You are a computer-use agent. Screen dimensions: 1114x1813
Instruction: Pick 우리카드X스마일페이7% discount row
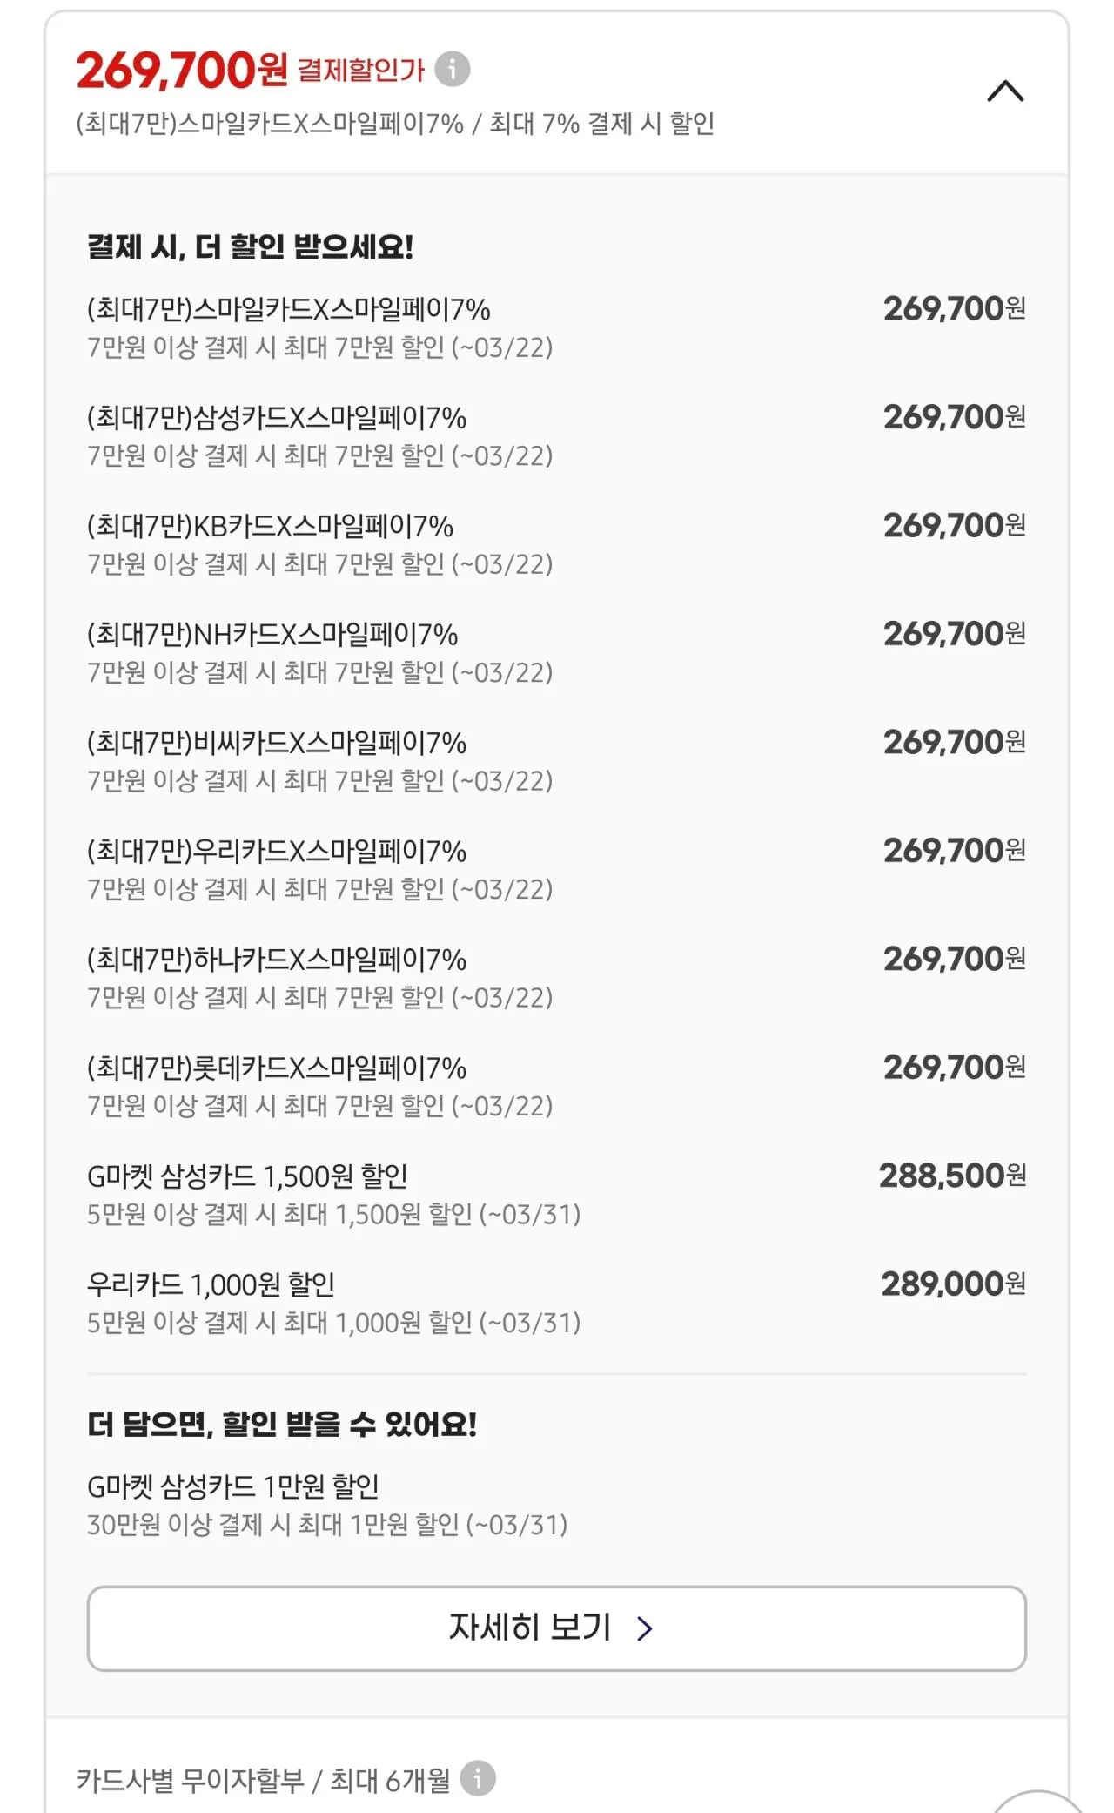click(x=276, y=852)
